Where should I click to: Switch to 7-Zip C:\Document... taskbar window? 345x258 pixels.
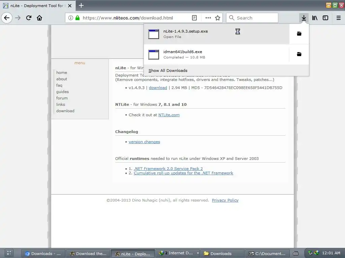tap(267, 253)
